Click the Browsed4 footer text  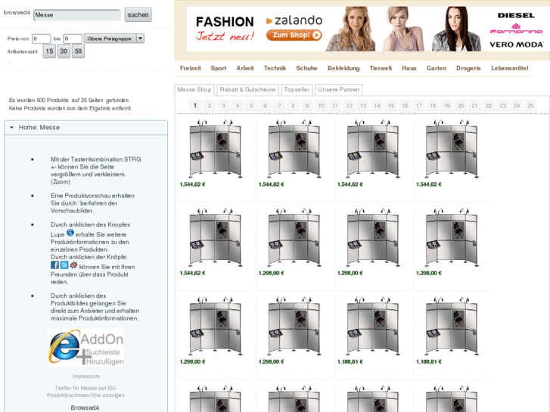(85, 407)
